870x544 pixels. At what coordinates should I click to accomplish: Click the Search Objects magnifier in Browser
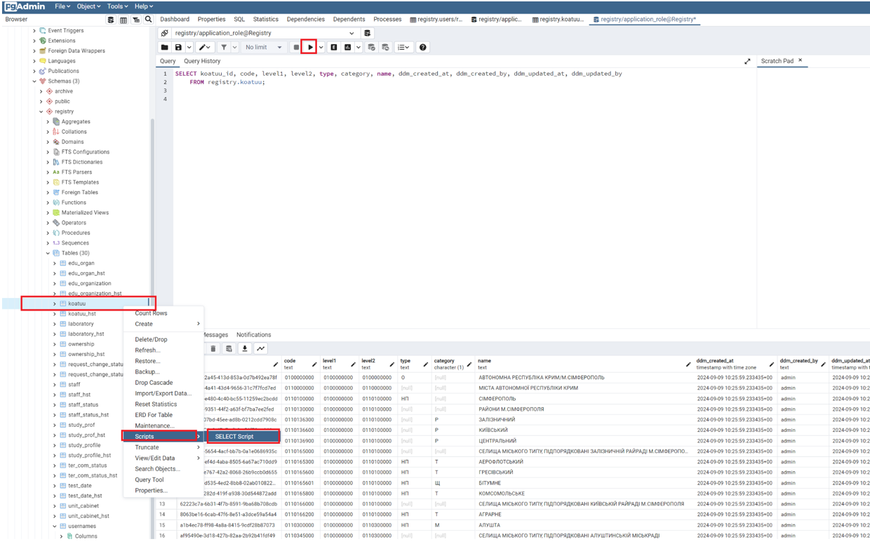(149, 20)
